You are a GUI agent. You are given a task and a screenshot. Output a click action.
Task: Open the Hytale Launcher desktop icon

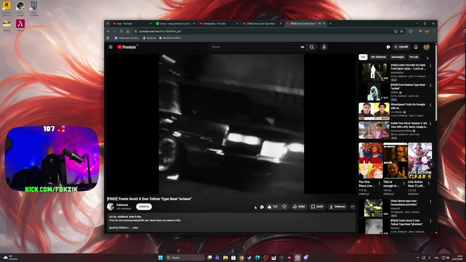[34, 9]
